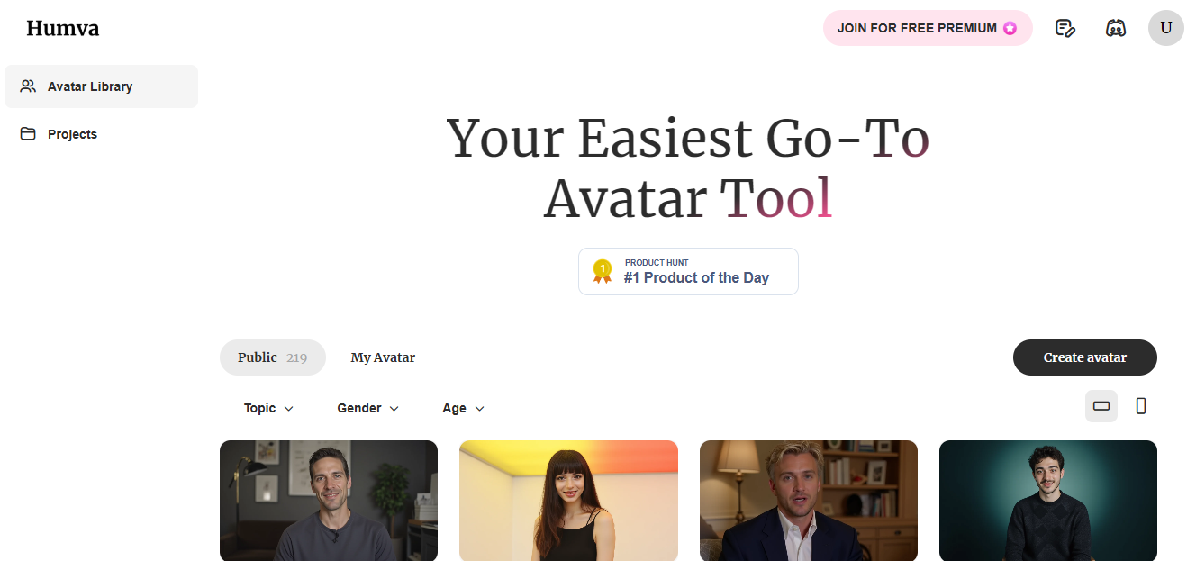Screen dimensions: 1196x561
Task: Click the feedback note icon in header
Action: (x=1065, y=28)
